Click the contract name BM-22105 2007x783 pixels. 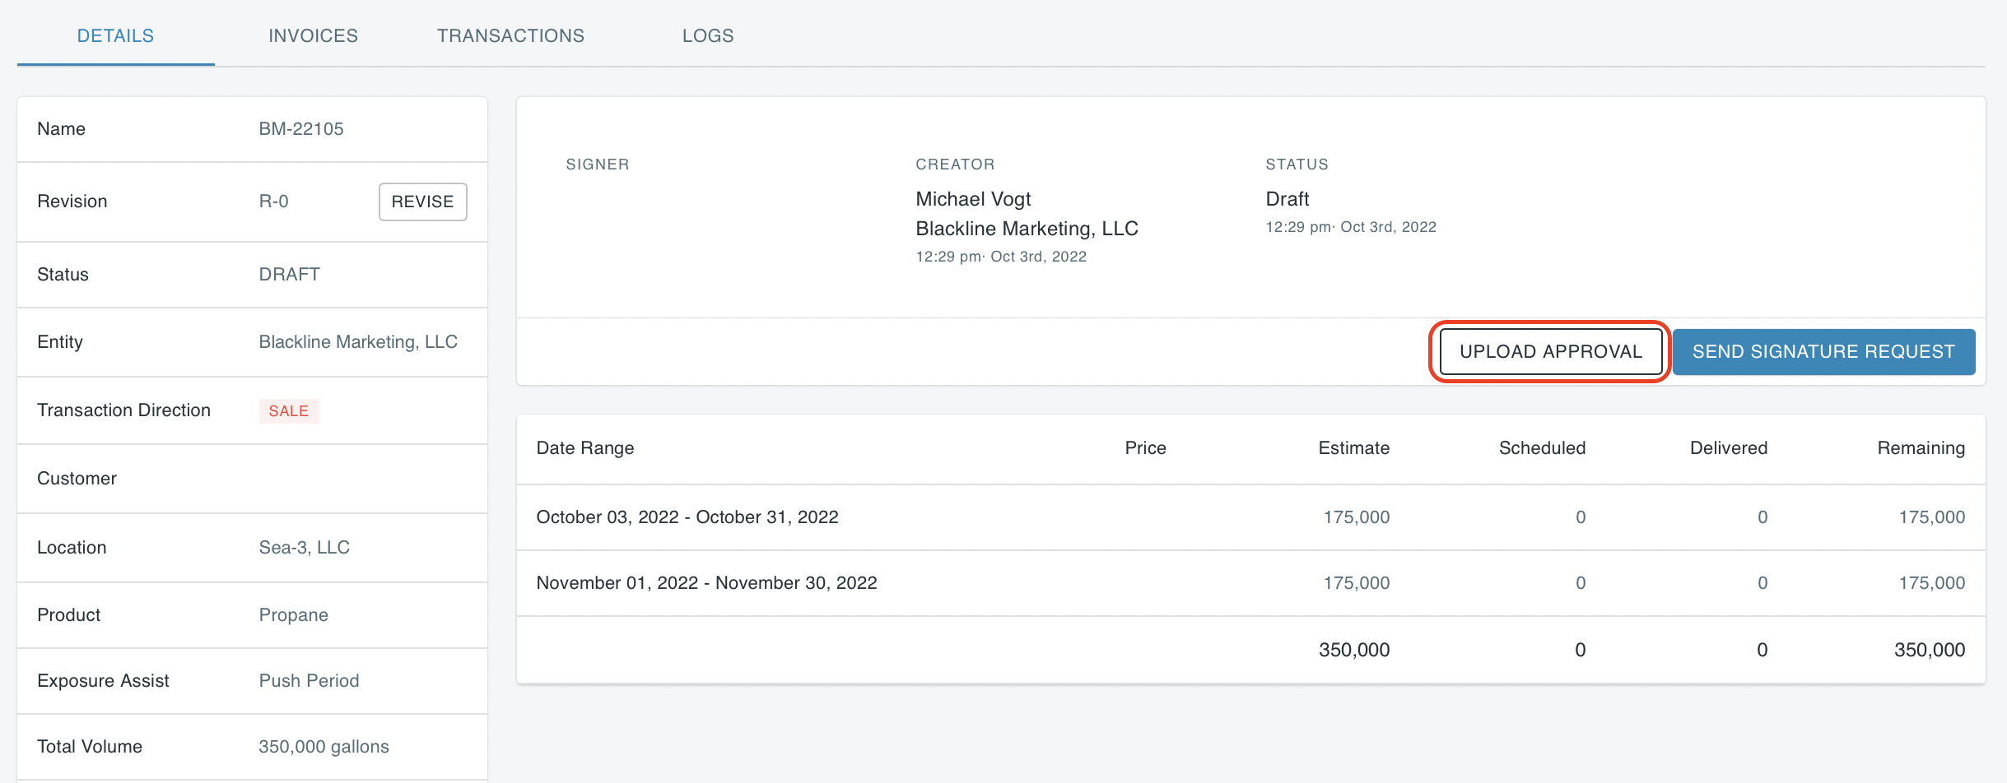click(300, 129)
